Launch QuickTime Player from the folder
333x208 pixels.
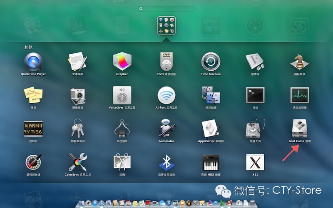(33, 62)
